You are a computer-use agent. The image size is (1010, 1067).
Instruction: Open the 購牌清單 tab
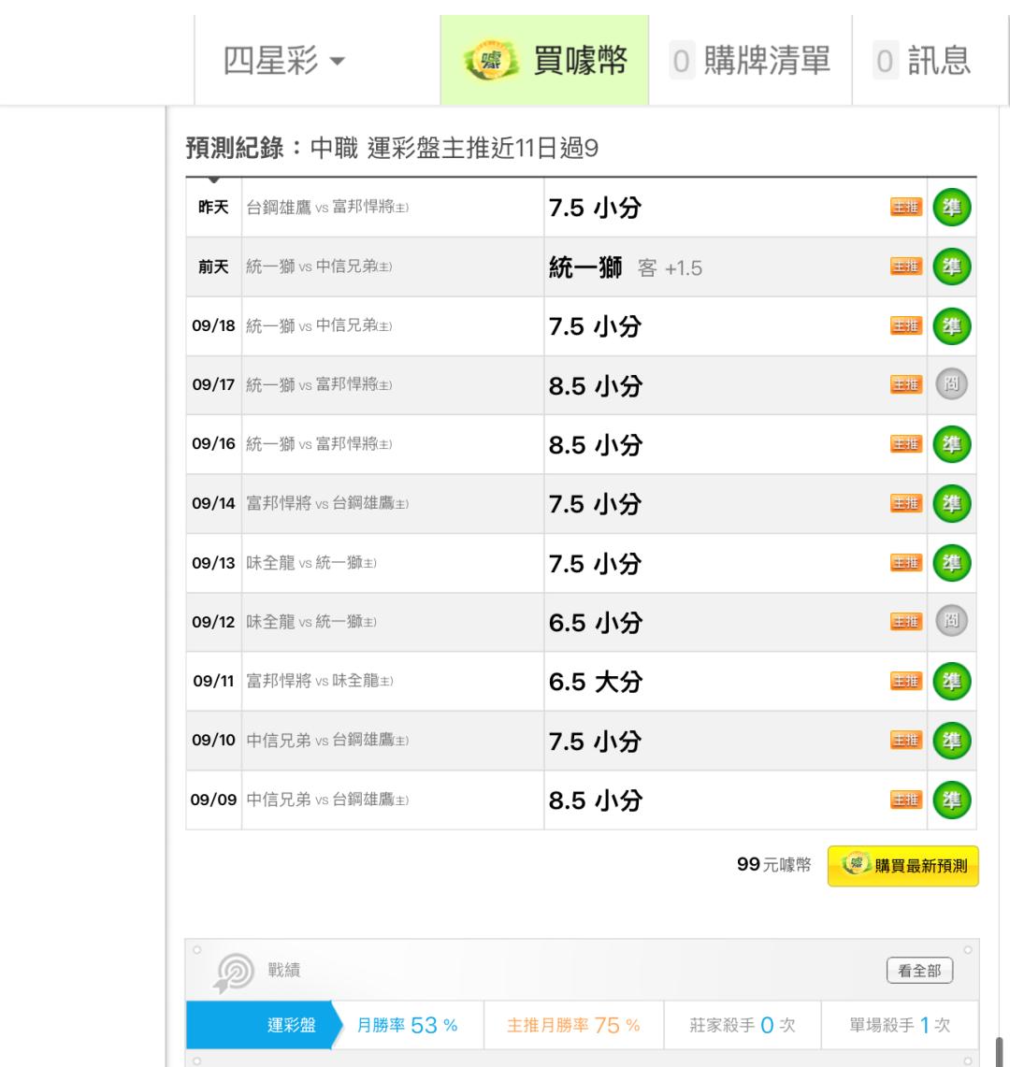point(750,60)
